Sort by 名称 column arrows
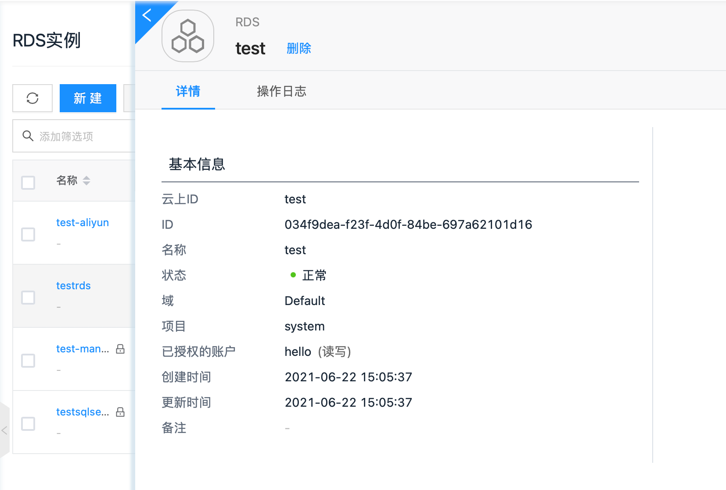The width and height of the screenshot is (726, 490). (x=86, y=181)
